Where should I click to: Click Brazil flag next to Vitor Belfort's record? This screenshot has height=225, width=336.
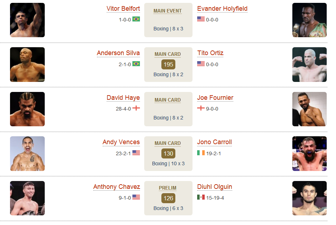tap(136, 19)
